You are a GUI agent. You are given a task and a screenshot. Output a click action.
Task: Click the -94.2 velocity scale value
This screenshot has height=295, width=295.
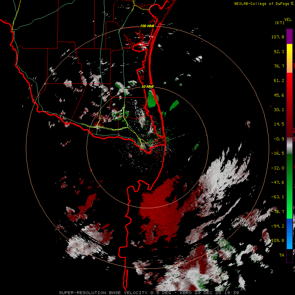click(278, 226)
